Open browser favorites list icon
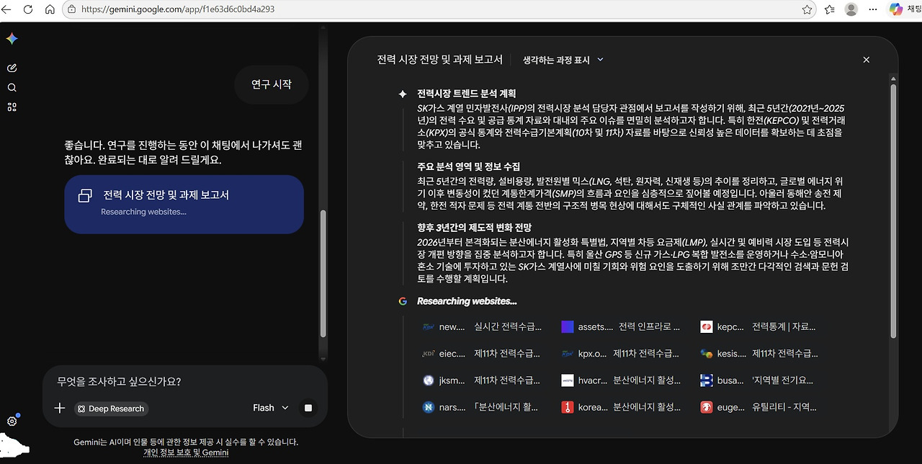The image size is (922, 464). [830, 9]
